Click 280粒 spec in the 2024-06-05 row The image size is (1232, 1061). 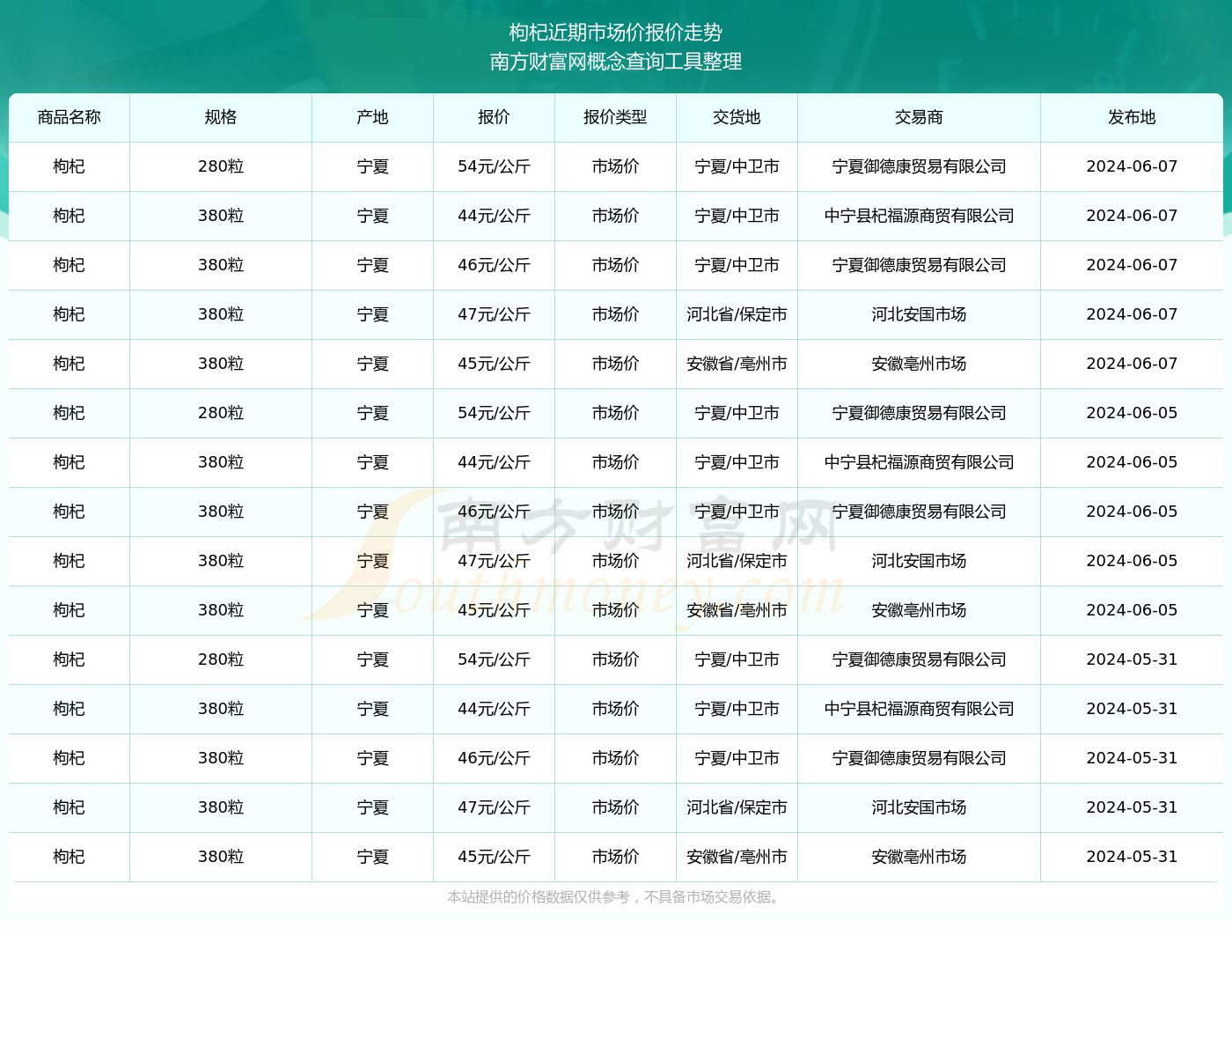coord(221,413)
